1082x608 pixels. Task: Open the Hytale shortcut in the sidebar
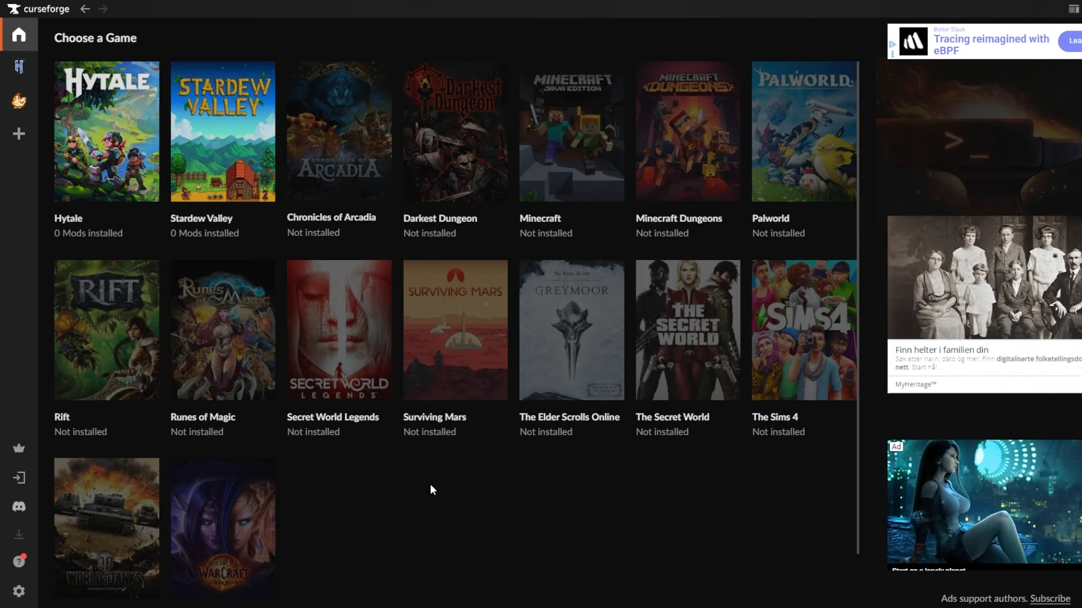coord(19,67)
